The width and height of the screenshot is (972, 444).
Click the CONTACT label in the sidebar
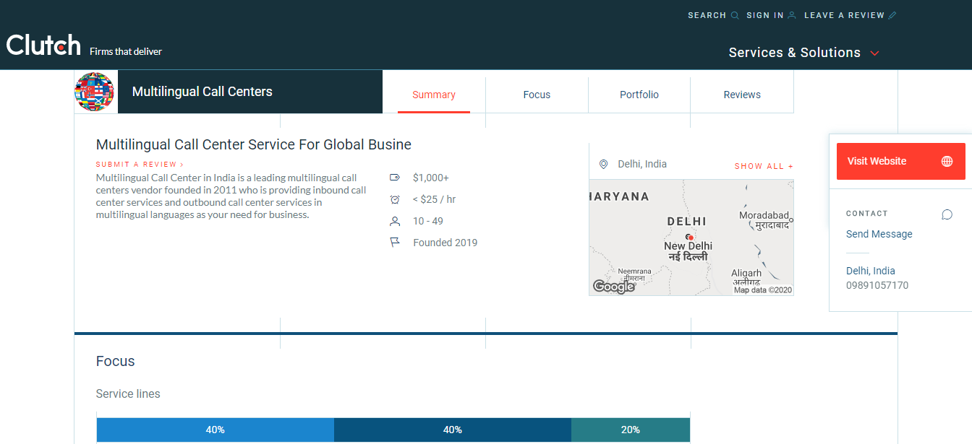pyautogui.click(x=866, y=214)
